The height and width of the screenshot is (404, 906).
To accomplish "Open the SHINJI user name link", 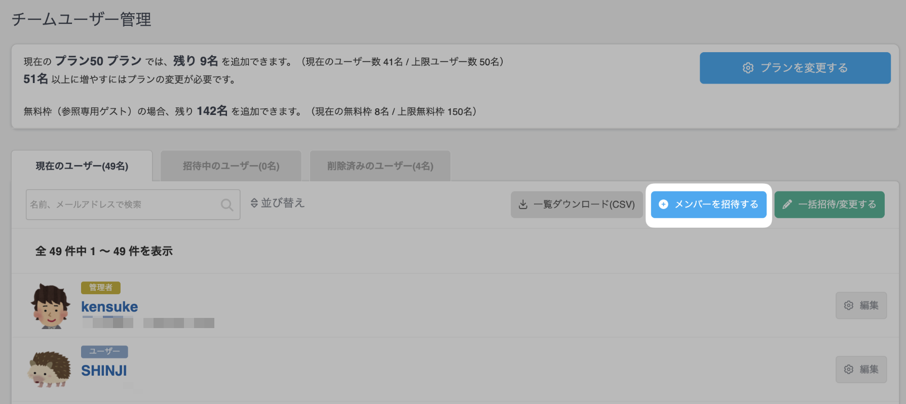I will pyautogui.click(x=104, y=371).
